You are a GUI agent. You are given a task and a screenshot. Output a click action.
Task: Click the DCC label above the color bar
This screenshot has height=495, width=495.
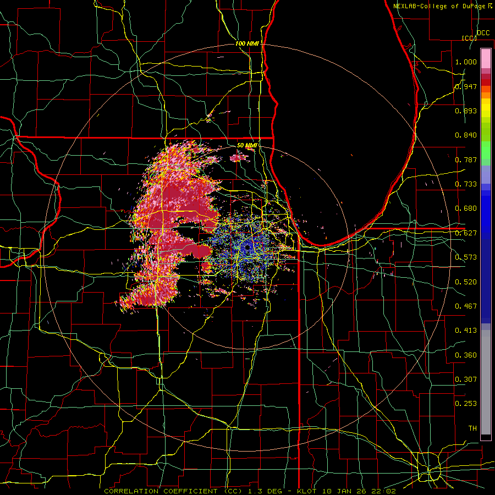483,33
